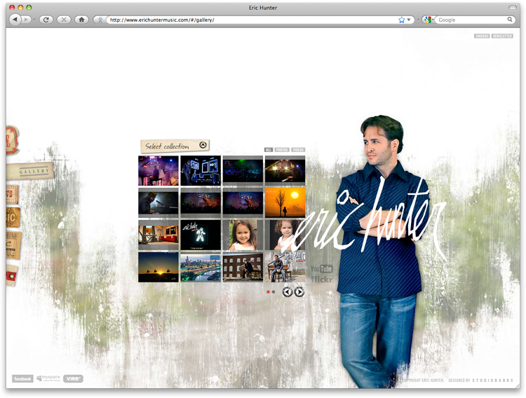Open dark side-profile pianist thumbnail
526x398 pixels.
pos(159,203)
